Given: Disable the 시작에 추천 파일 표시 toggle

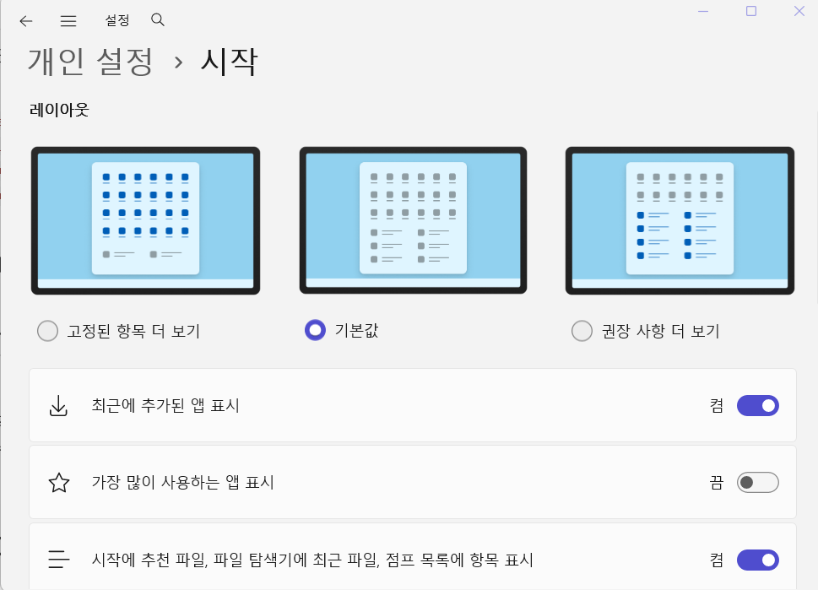Looking at the screenshot, I should click(x=757, y=560).
